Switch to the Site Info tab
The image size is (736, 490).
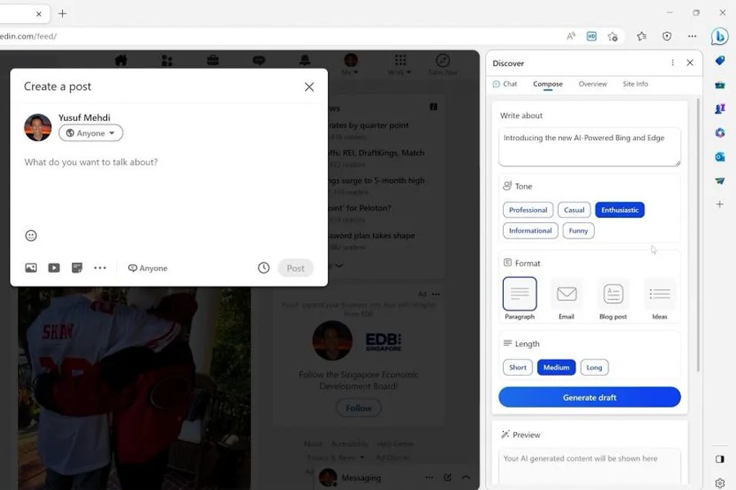click(x=635, y=84)
